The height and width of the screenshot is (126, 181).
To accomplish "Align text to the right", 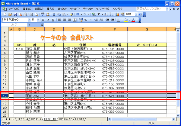I will point(70,20).
